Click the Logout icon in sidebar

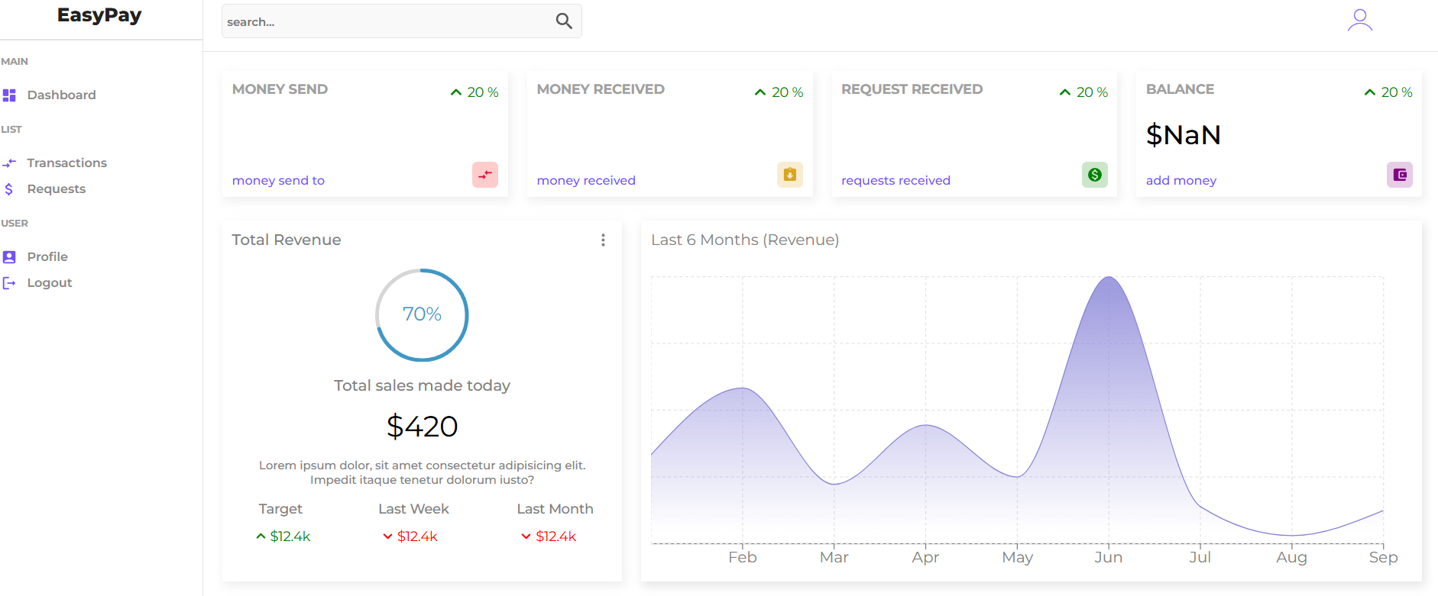tap(9, 283)
